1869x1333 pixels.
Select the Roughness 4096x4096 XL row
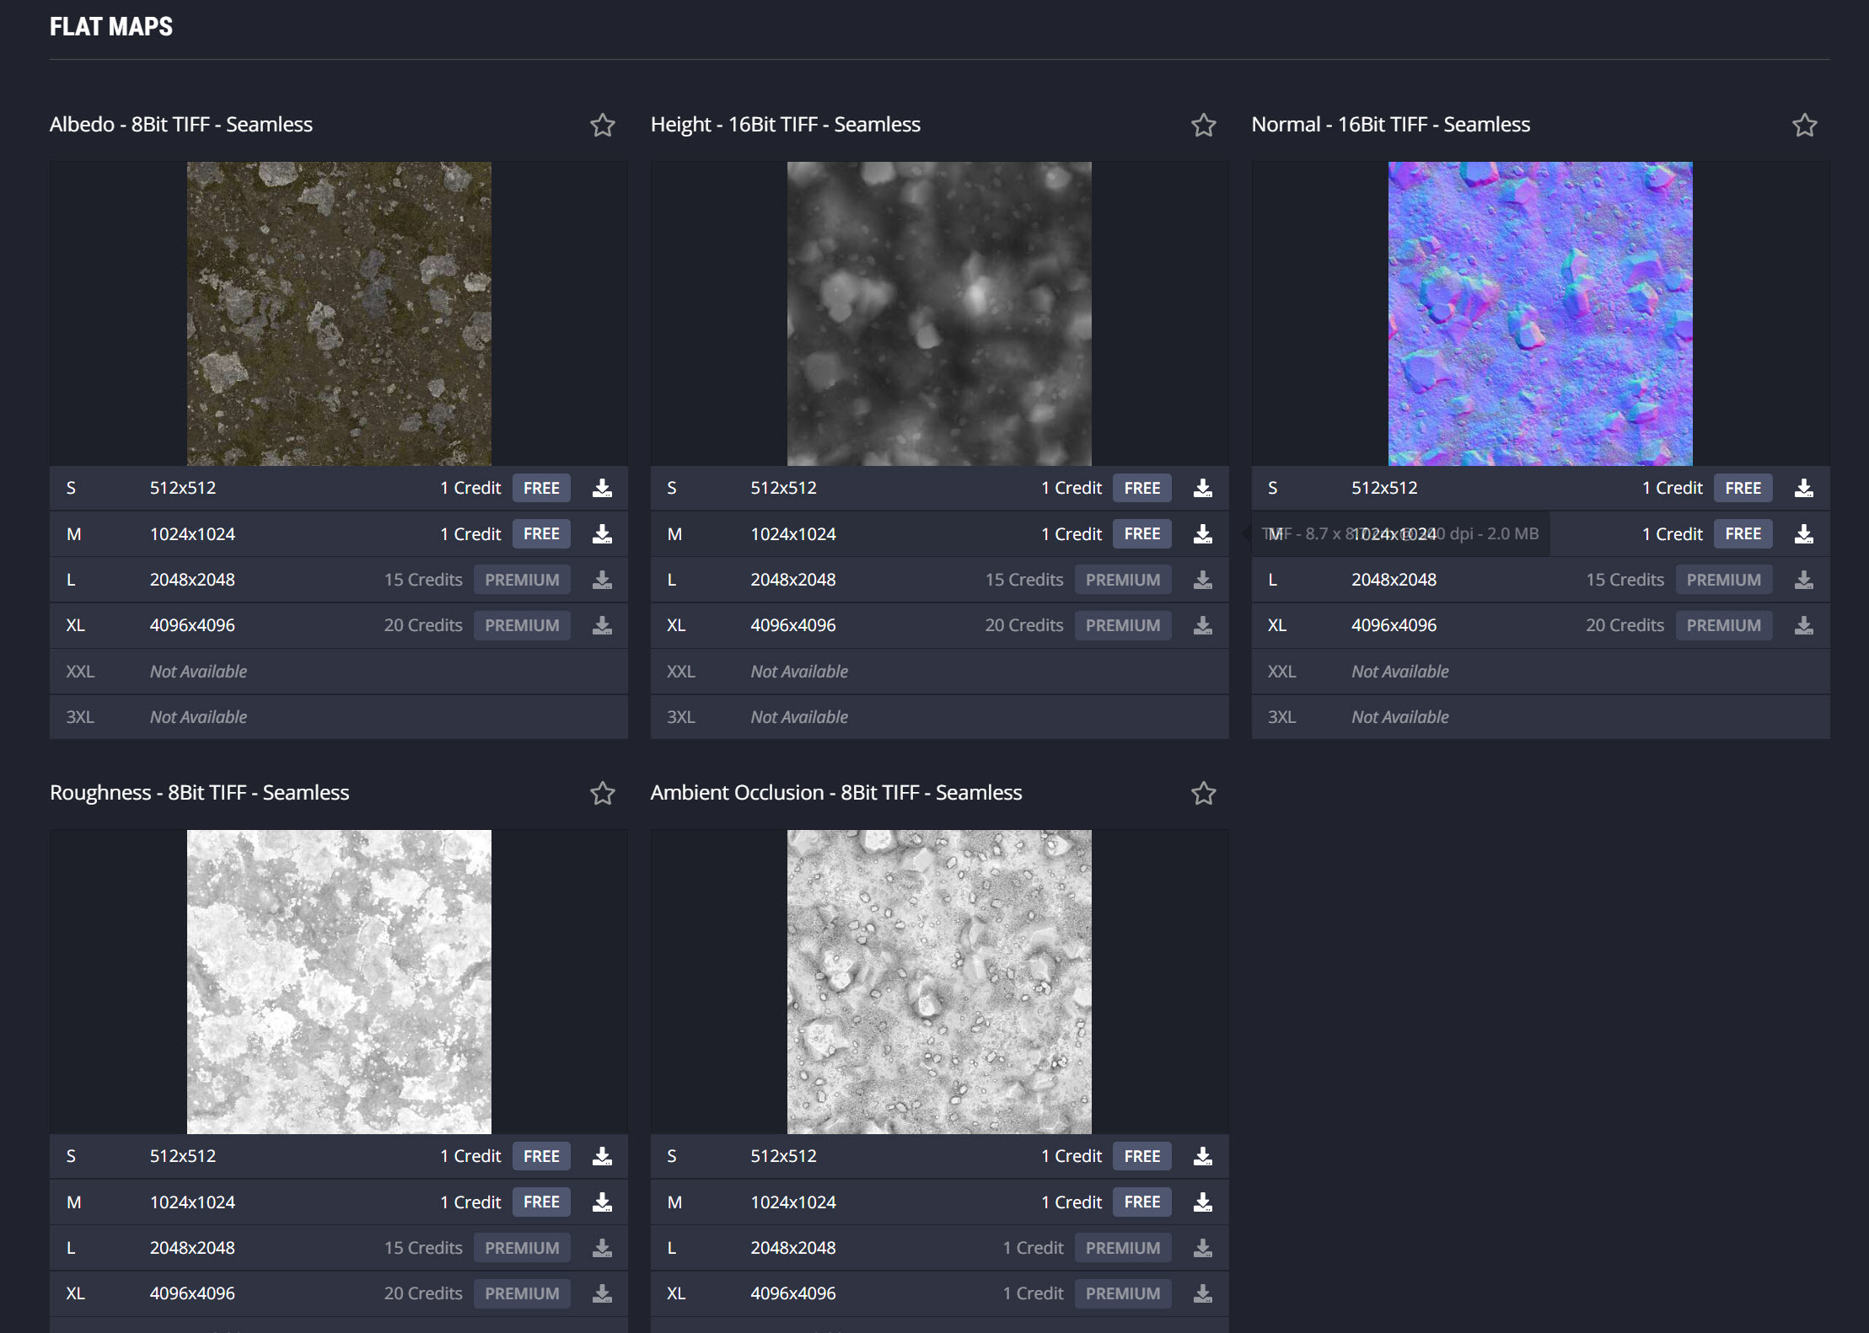point(192,1294)
